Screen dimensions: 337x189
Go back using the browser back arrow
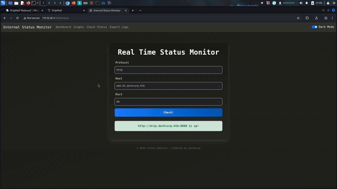5,18
